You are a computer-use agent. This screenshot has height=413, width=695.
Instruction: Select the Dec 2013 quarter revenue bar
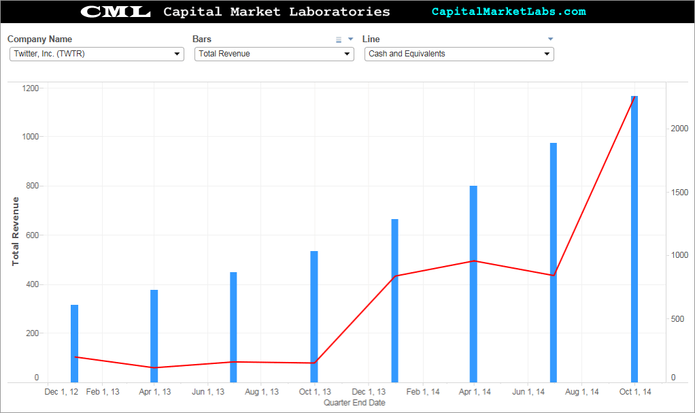[394, 300]
